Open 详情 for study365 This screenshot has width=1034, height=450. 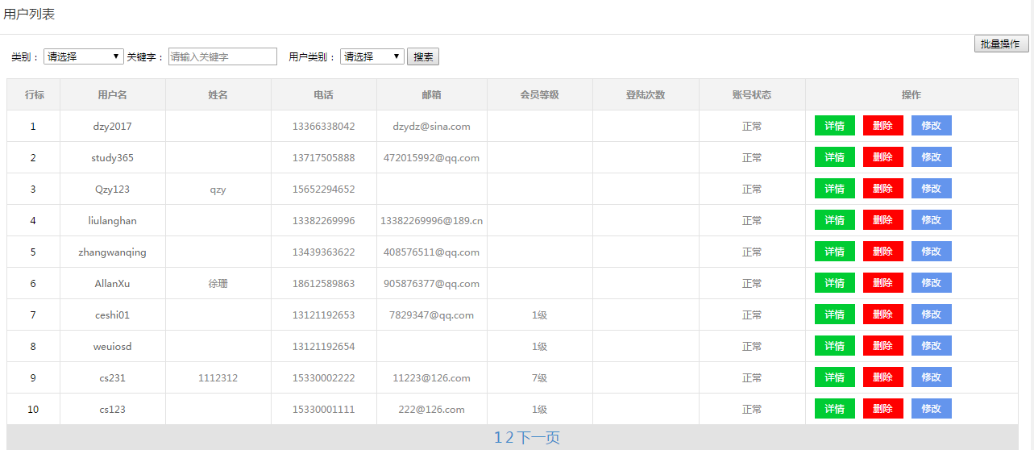(x=835, y=157)
